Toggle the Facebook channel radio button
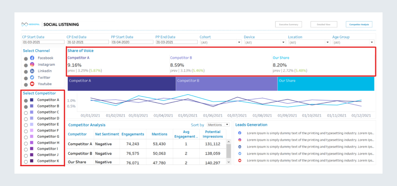Screen dimensions: 397x186 tap(26, 59)
